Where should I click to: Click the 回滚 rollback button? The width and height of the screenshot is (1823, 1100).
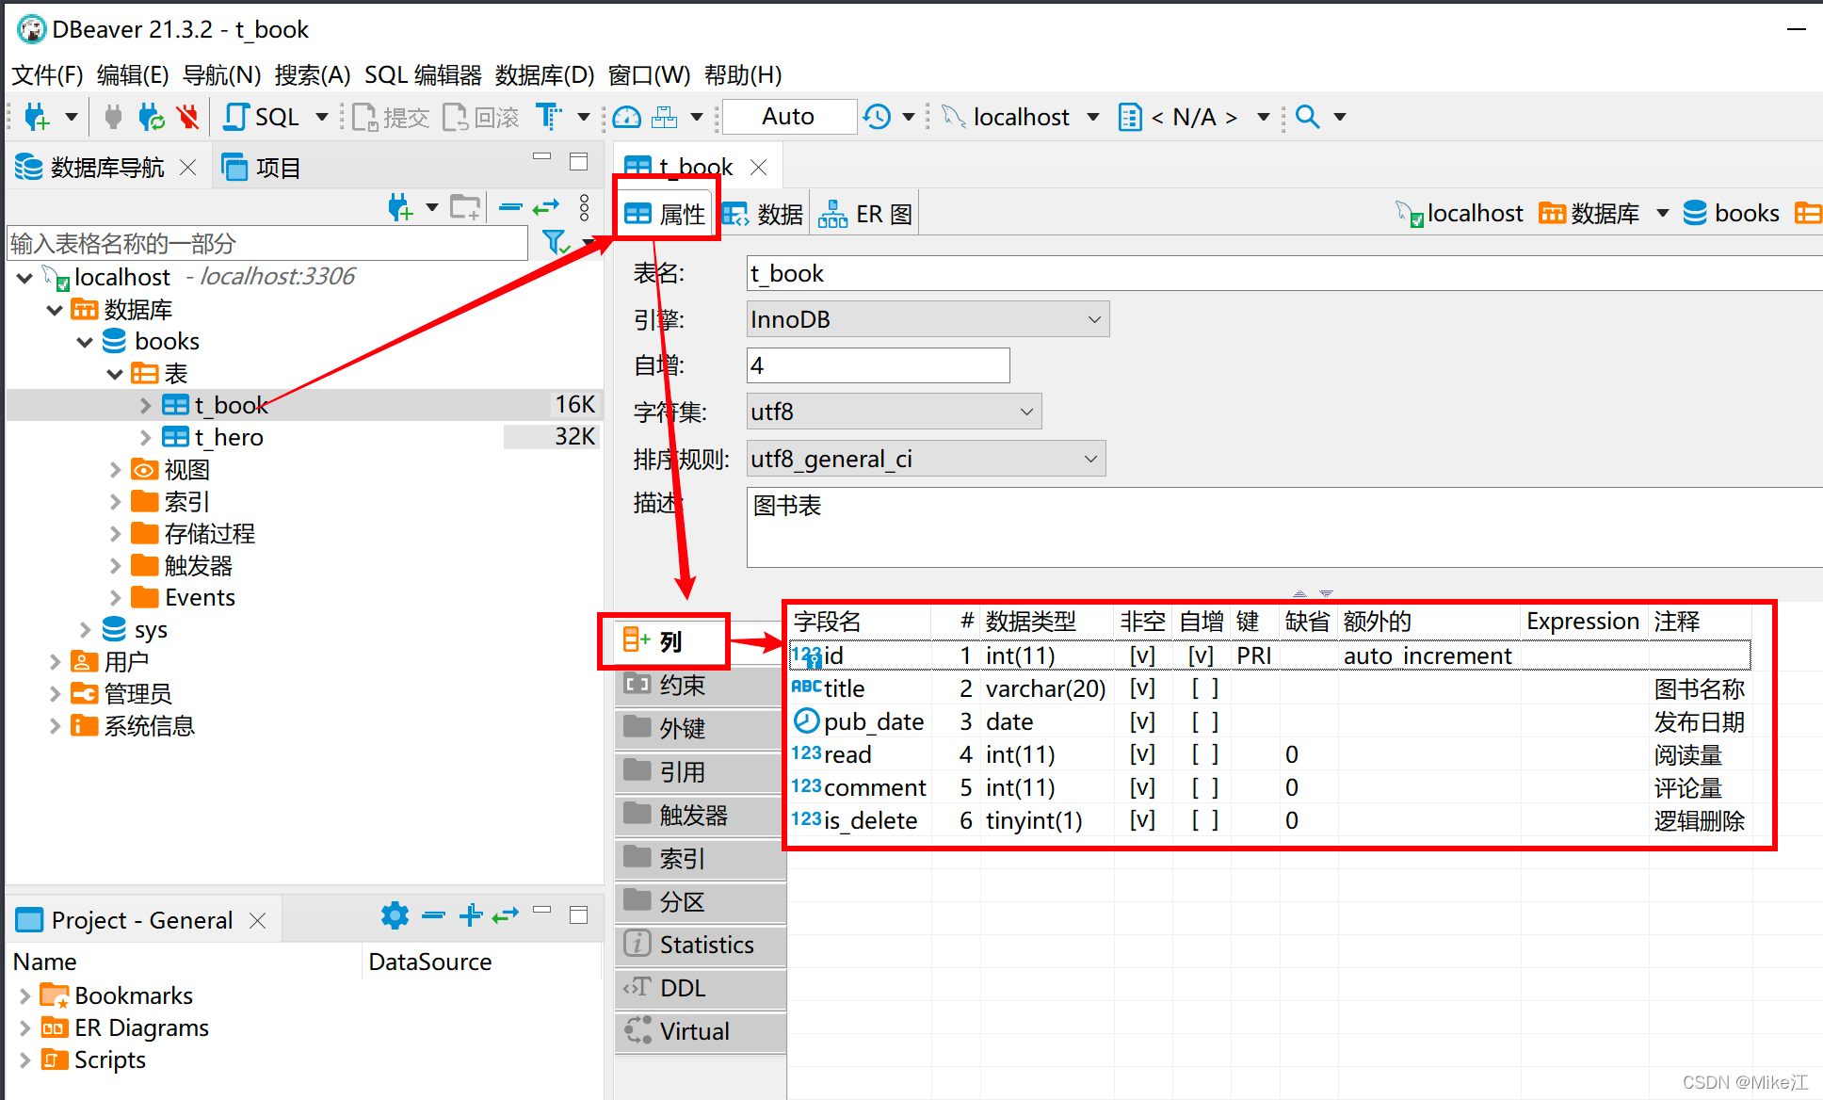click(481, 117)
